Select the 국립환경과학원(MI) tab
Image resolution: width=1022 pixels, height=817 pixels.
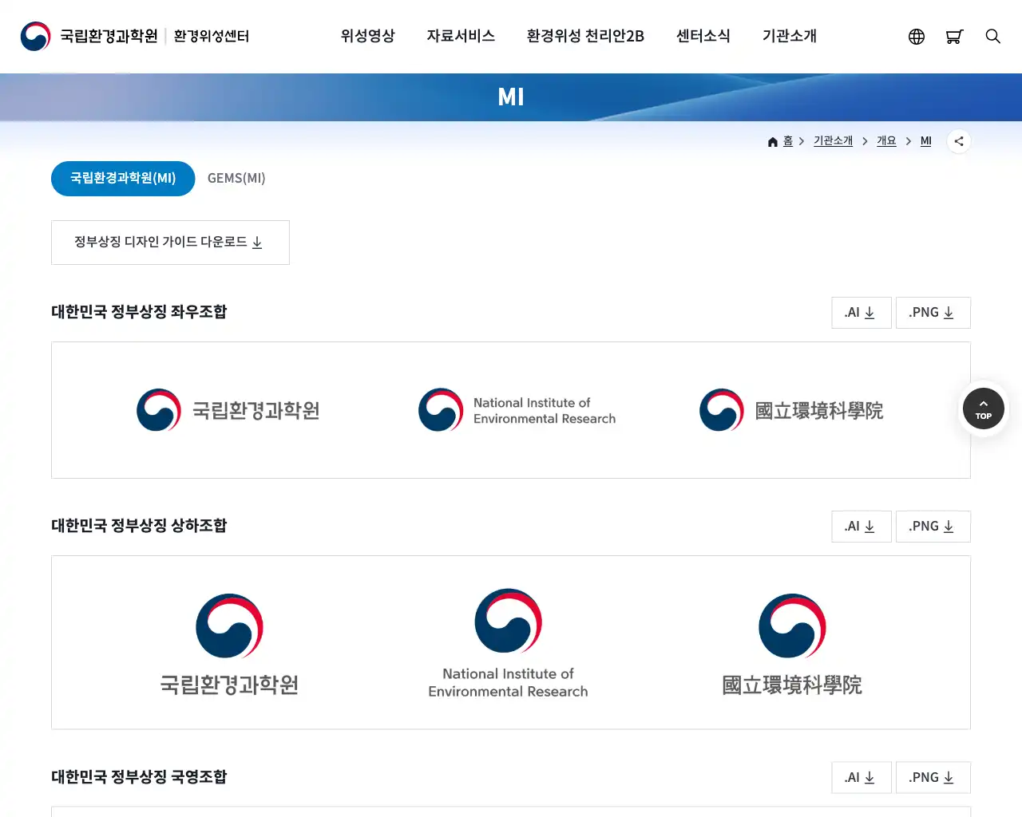point(123,179)
